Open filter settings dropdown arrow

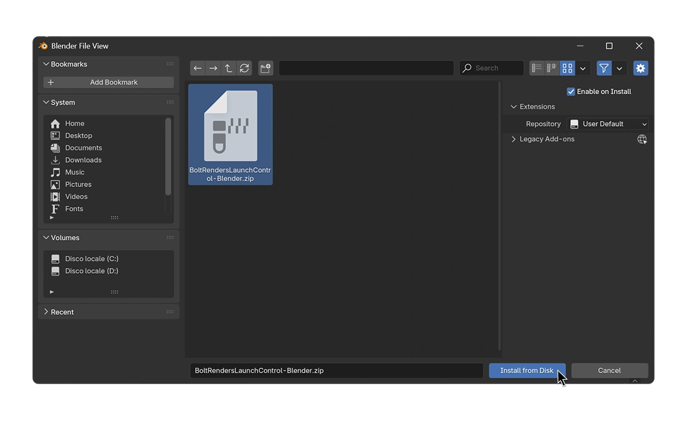tap(620, 69)
